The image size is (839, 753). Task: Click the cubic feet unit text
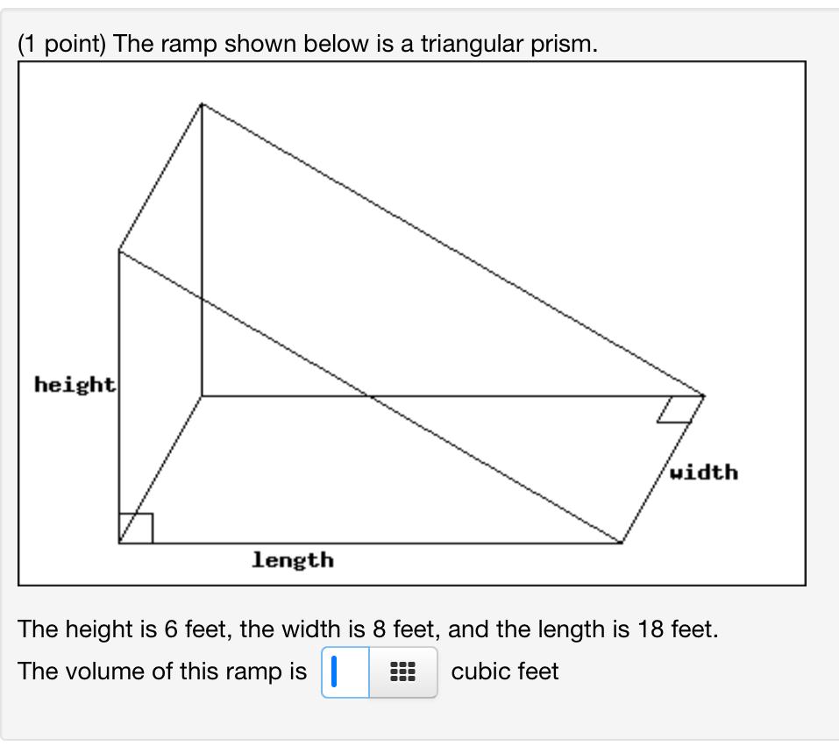pyautogui.click(x=503, y=671)
